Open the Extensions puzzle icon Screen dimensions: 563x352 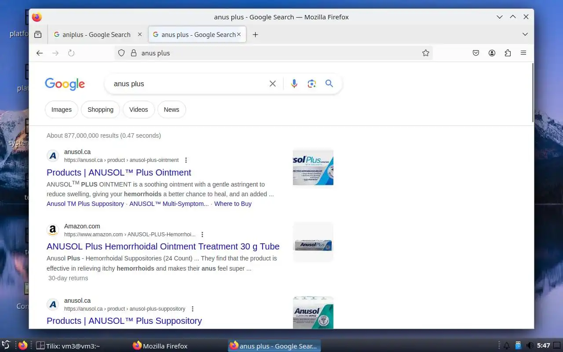508,53
